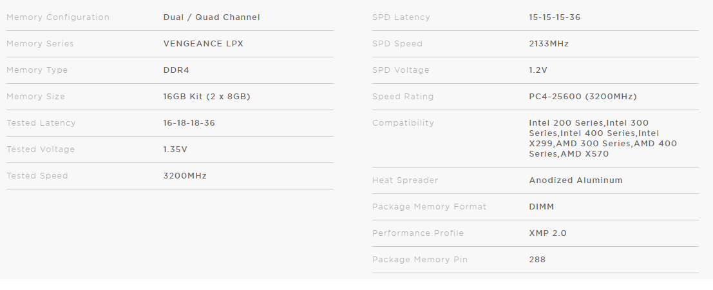This screenshot has height=290, width=713.
Task: Click the VENGEANCE LPX series value
Action: coord(203,44)
